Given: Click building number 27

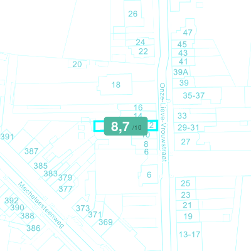Looking at the screenshot, I should [186, 142].
